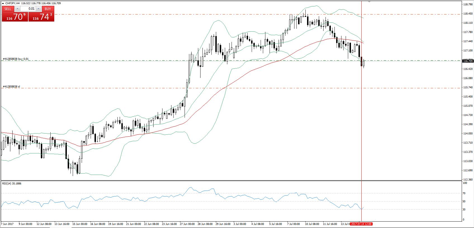Decrease the lot volume with down arrow
The image size is (474, 228).
point(18,9)
